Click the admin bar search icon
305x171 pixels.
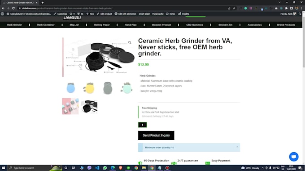[x=300, y=14]
